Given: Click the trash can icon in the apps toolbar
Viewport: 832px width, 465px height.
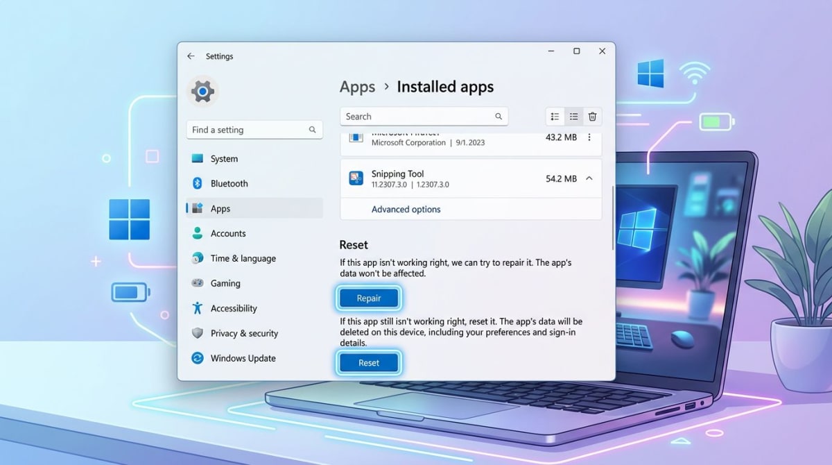Looking at the screenshot, I should 592,117.
